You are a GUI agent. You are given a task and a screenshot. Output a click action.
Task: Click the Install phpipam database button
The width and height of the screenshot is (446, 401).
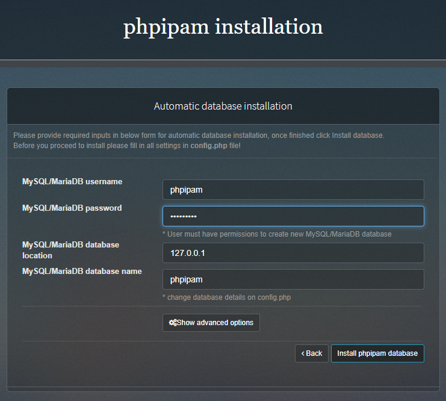[x=377, y=353]
